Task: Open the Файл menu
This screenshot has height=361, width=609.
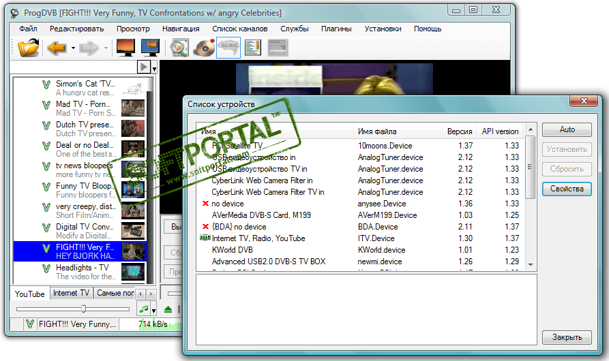Action: 28,29
